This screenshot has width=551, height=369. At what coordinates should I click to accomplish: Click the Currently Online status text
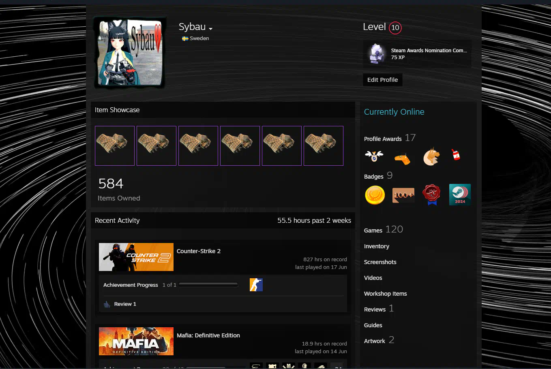coord(394,112)
